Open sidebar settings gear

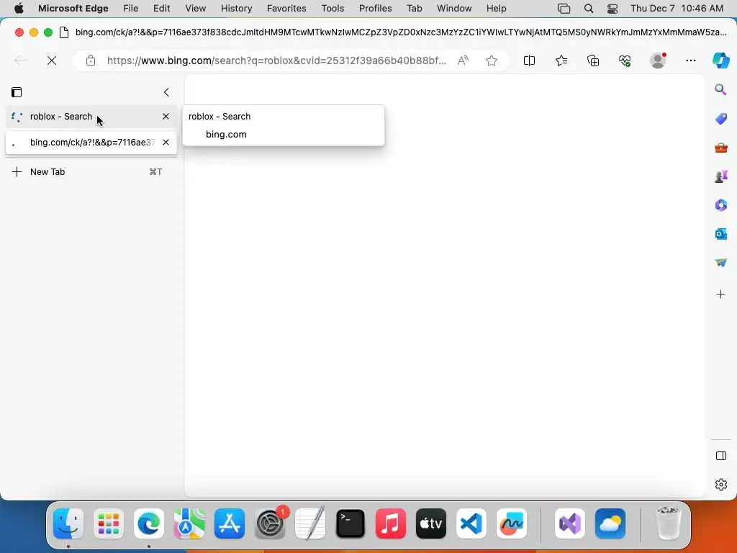(721, 485)
